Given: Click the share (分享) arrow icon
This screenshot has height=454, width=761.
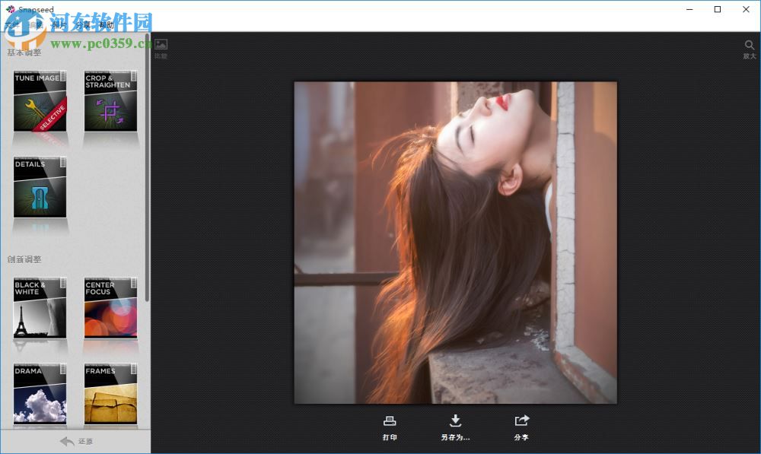Looking at the screenshot, I should click(x=521, y=421).
